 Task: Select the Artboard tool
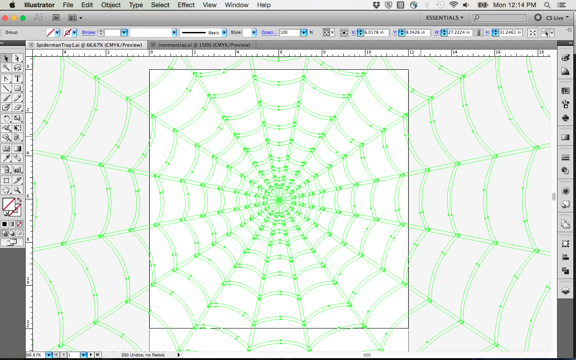pos(6,180)
